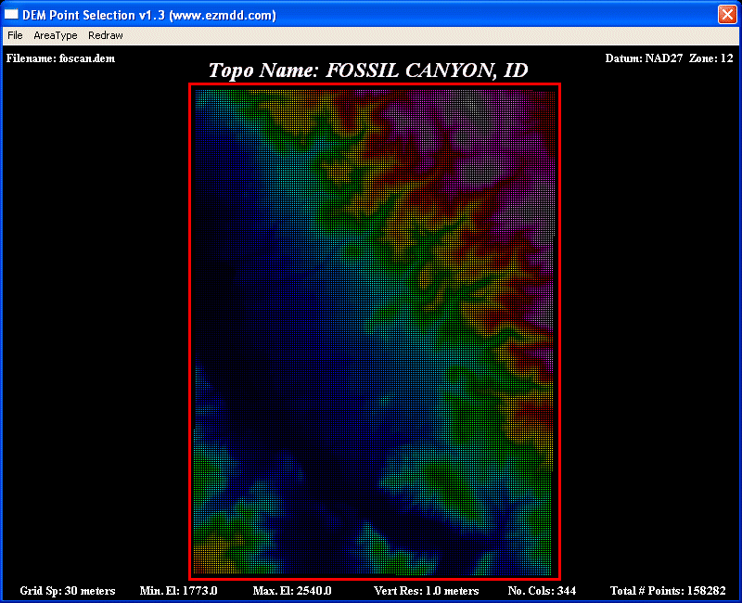Open the AreaType menu
The height and width of the screenshot is (603, 742).
click(x=56, y=35)
